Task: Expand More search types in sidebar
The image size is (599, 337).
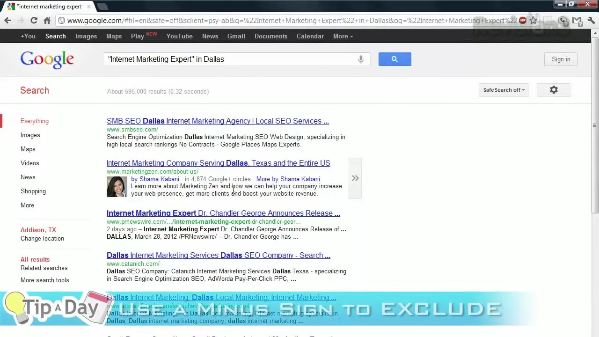Action: (27, 205)
